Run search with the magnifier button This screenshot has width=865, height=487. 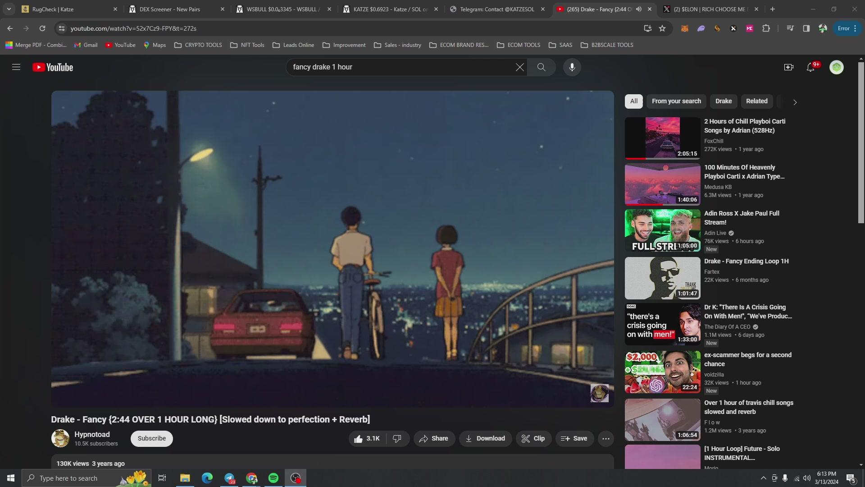542,67
